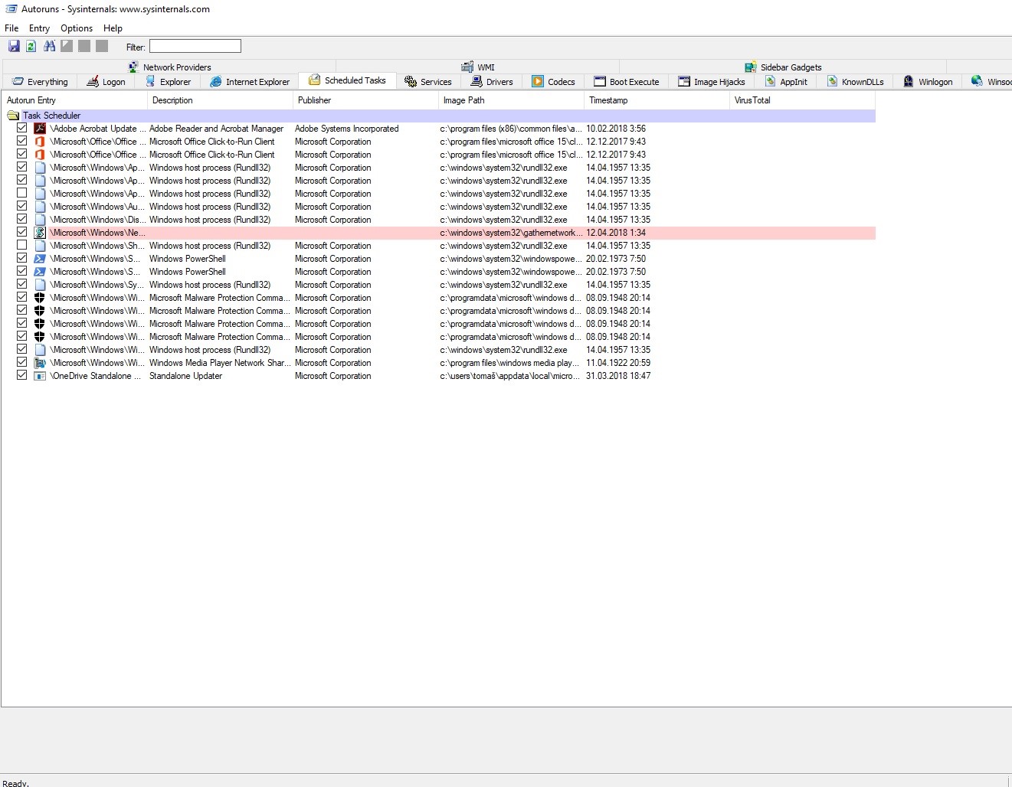The height and width of the screenshot is (787, 1012).
Task: Open the Help menu
Action: coord(113,28)
